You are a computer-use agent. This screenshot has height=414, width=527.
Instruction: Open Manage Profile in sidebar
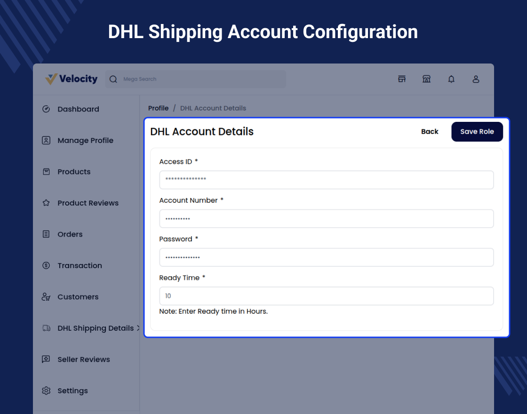(x=85, y=141)
